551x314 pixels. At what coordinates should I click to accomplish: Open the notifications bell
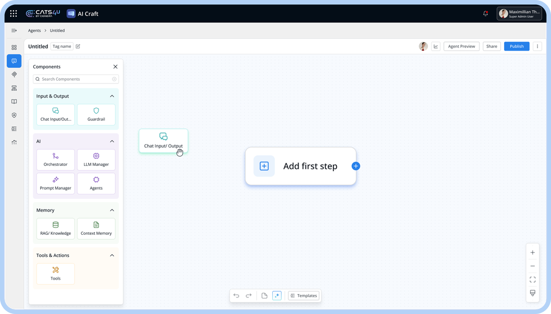[485, 13]
